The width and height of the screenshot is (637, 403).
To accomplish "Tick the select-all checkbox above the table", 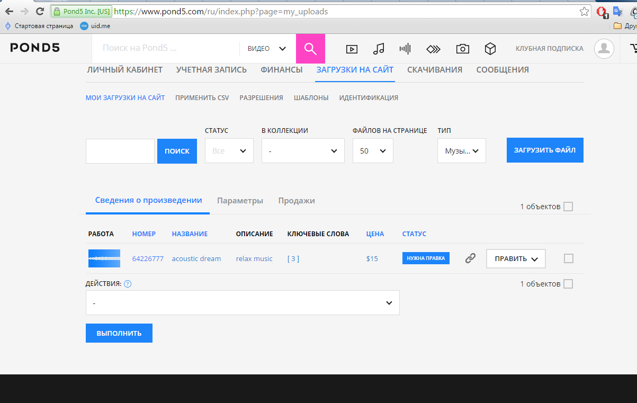I will coord(568,207).
